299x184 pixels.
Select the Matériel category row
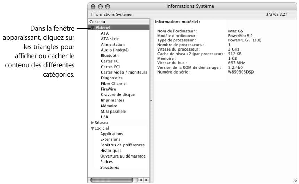pyautogui.click(x=119, y=28)
